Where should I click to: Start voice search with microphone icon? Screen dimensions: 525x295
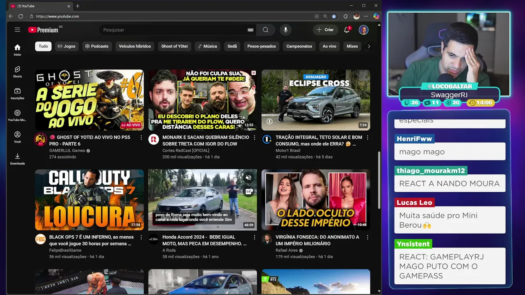285,30
